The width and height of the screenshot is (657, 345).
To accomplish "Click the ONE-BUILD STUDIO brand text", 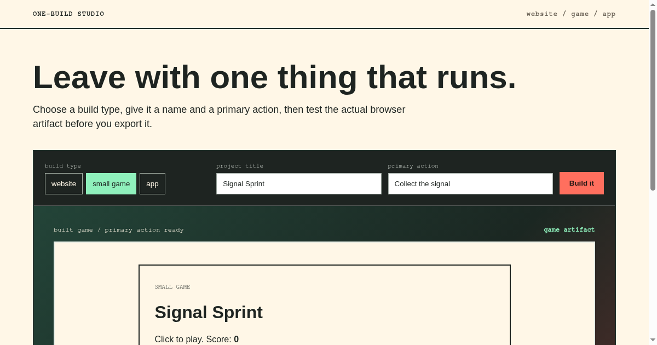I will point(68,14).
